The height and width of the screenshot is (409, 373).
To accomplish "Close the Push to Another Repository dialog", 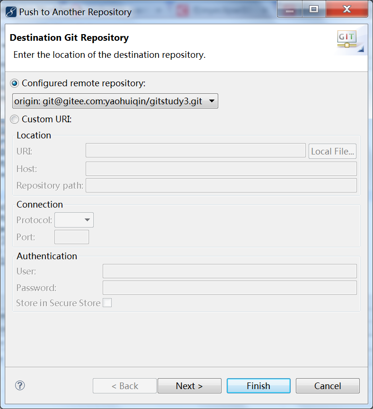I will coord(347,9).
